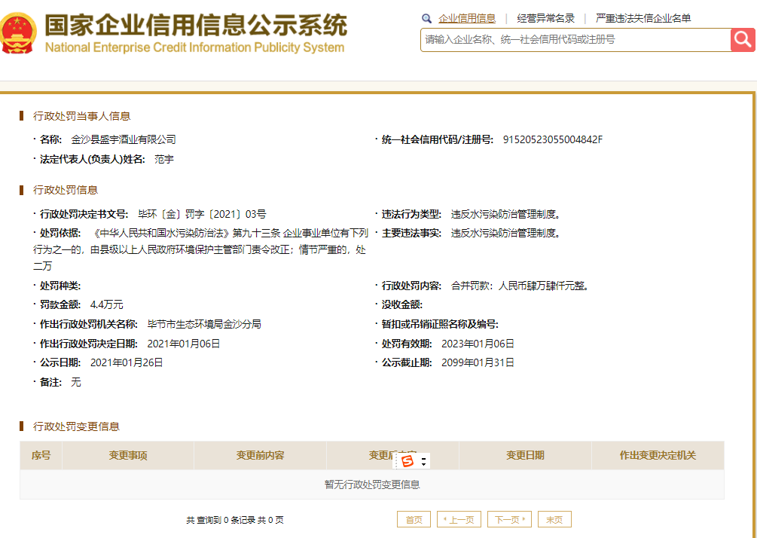Click the national emblem logo
The width and height of the screenshot is (757, 538).
(x=18, y=33)
